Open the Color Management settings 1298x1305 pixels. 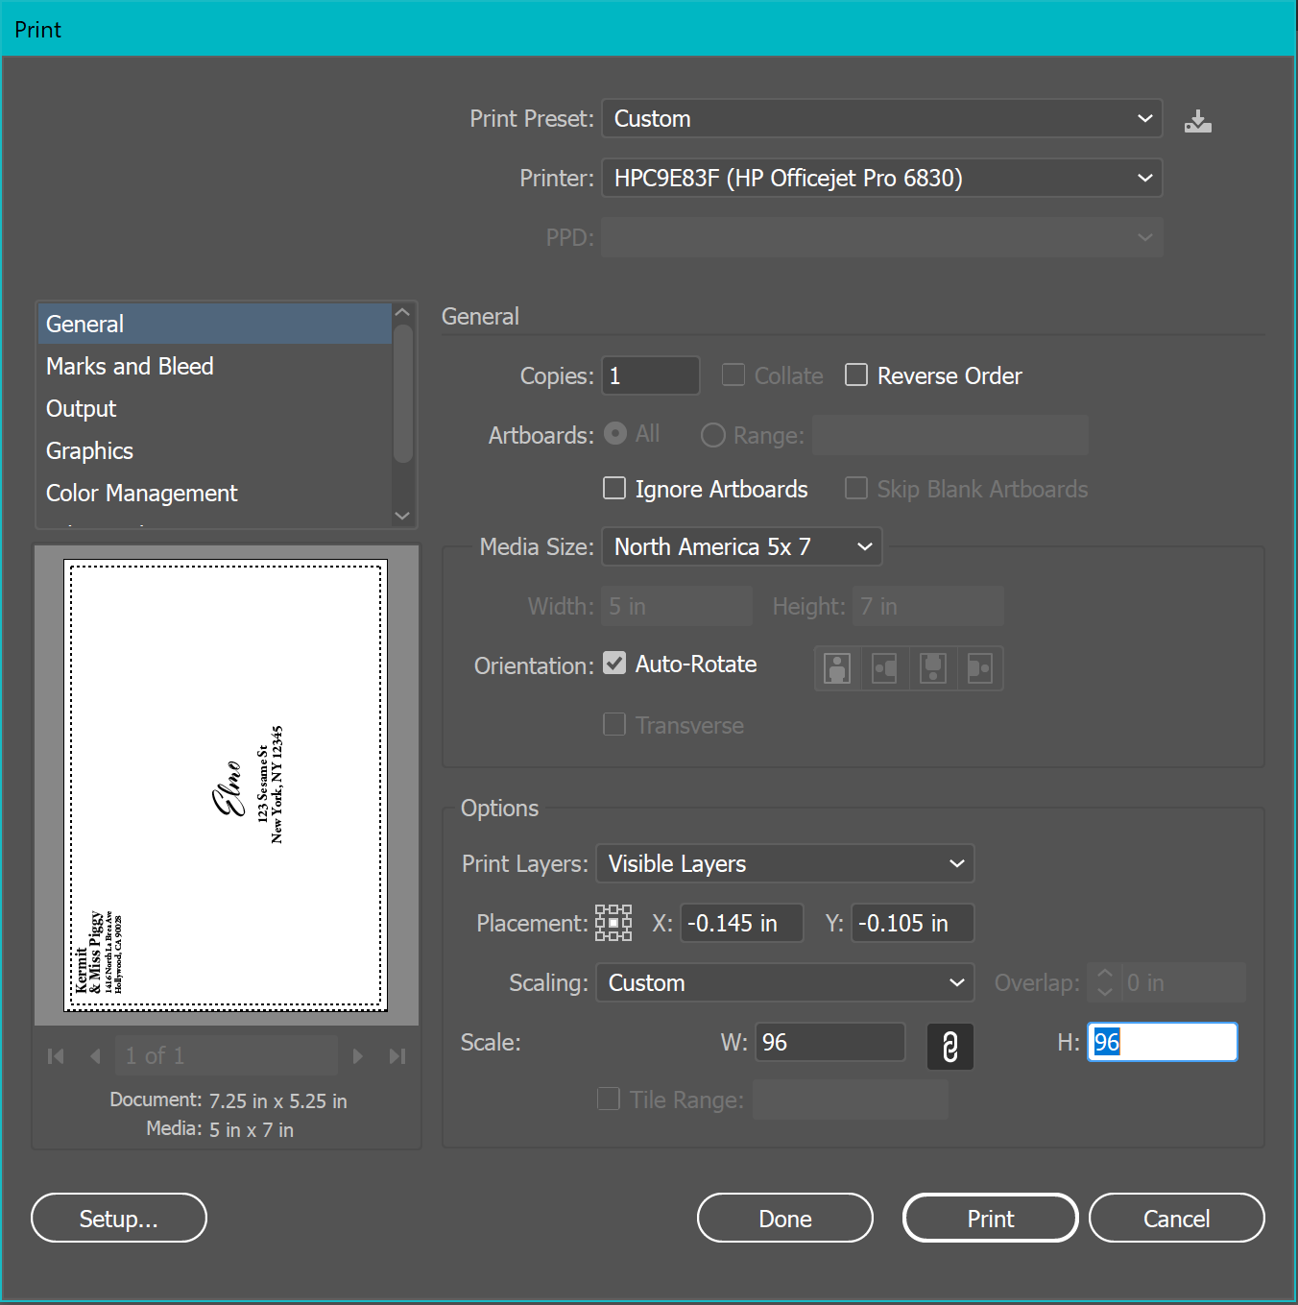pos(141,493)
